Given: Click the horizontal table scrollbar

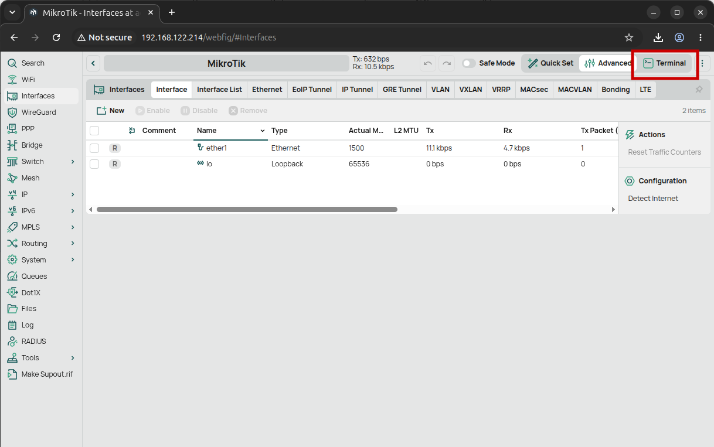Looking at the screenshot, I should [247, 209].
